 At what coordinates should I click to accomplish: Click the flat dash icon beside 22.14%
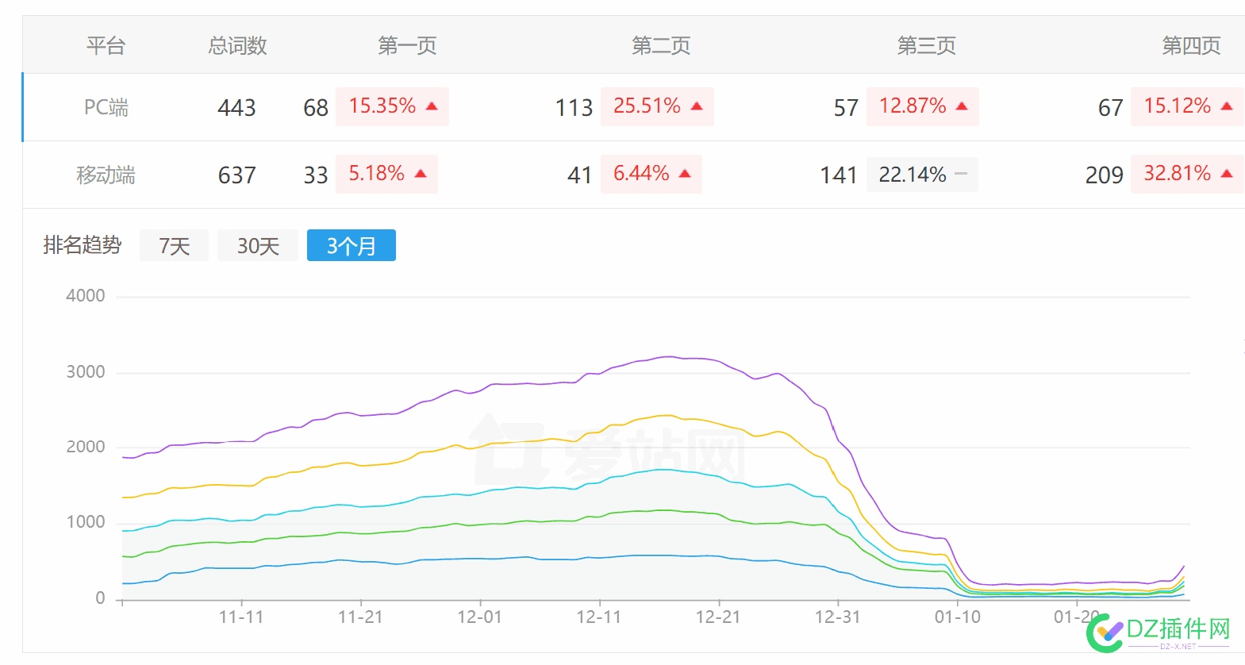(961, 174)
